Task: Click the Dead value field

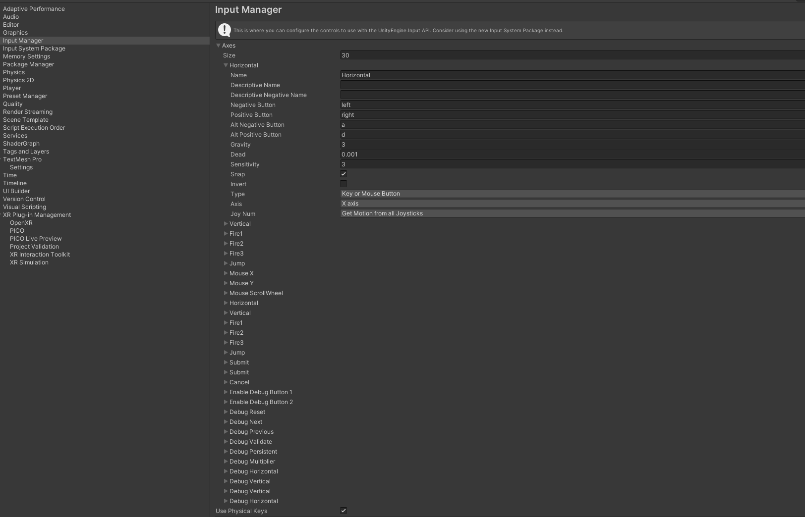Action: point(573,155)
